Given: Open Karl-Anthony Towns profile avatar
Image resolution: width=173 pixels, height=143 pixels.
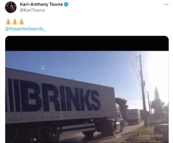Looking at the screenshot, I should (11, 7).
